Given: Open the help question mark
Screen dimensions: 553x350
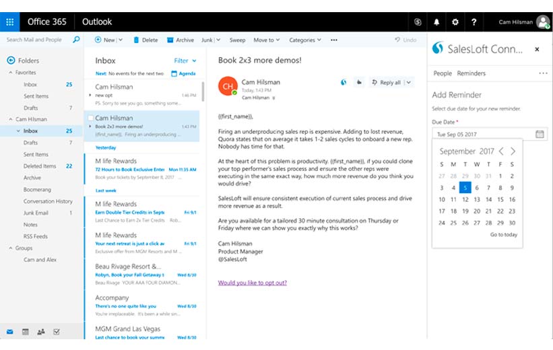Looking at the screenshot, I should (x=474, y=22).
